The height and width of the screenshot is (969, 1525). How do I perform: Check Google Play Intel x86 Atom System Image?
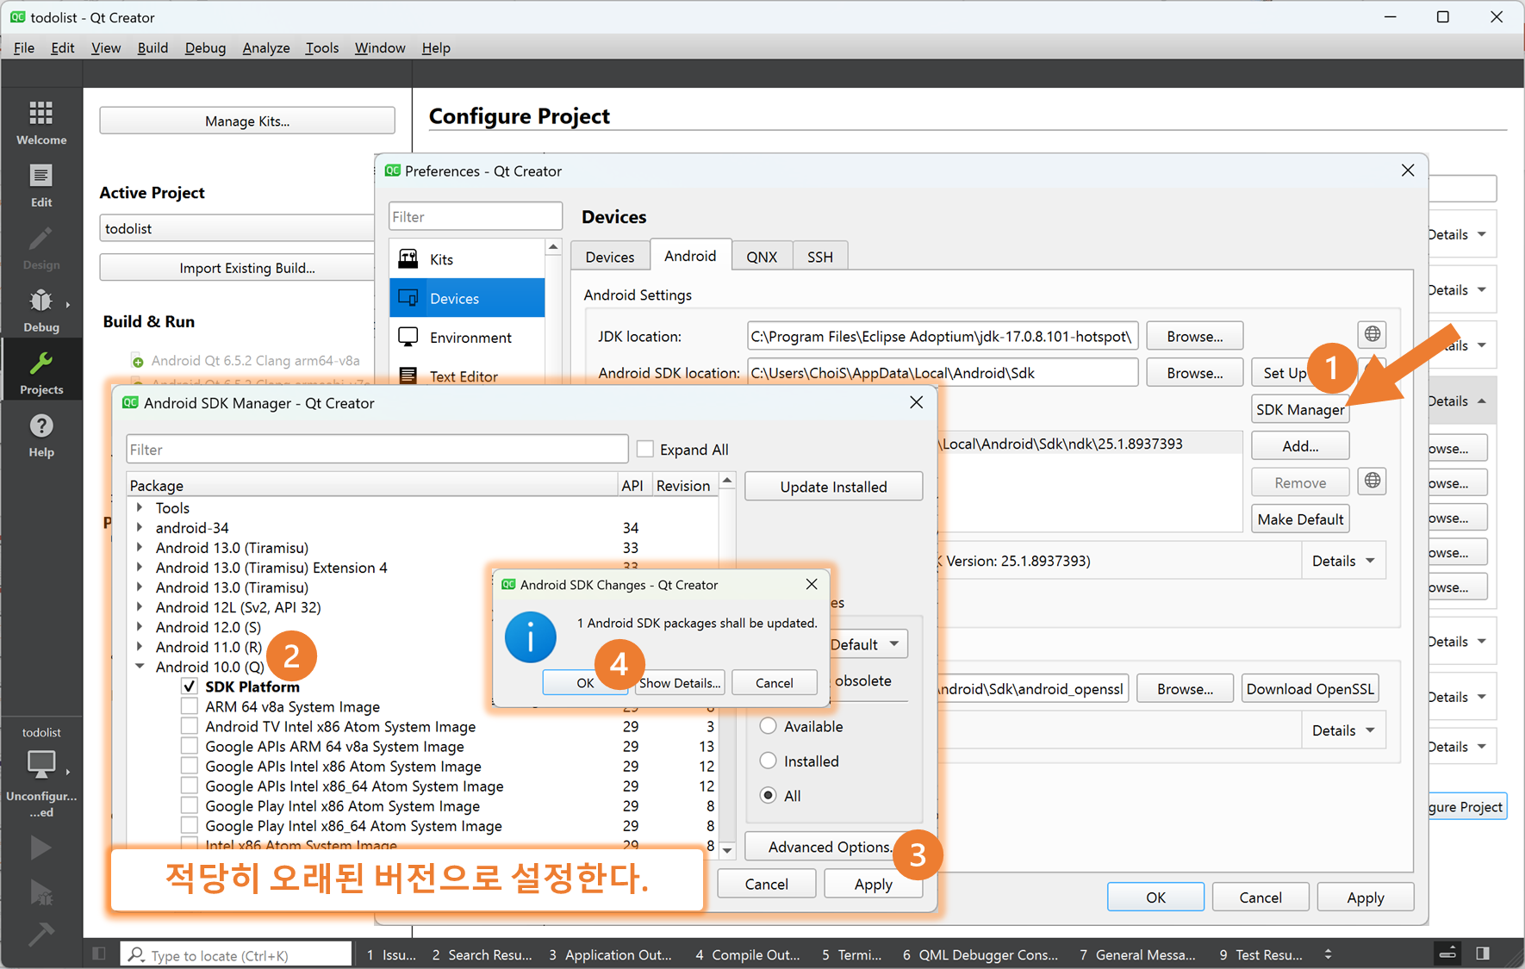[190, 805]
